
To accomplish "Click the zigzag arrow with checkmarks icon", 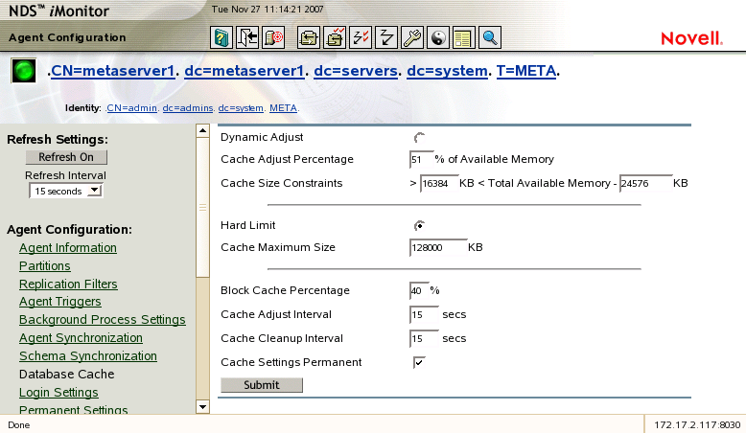I will click(361, 37).
